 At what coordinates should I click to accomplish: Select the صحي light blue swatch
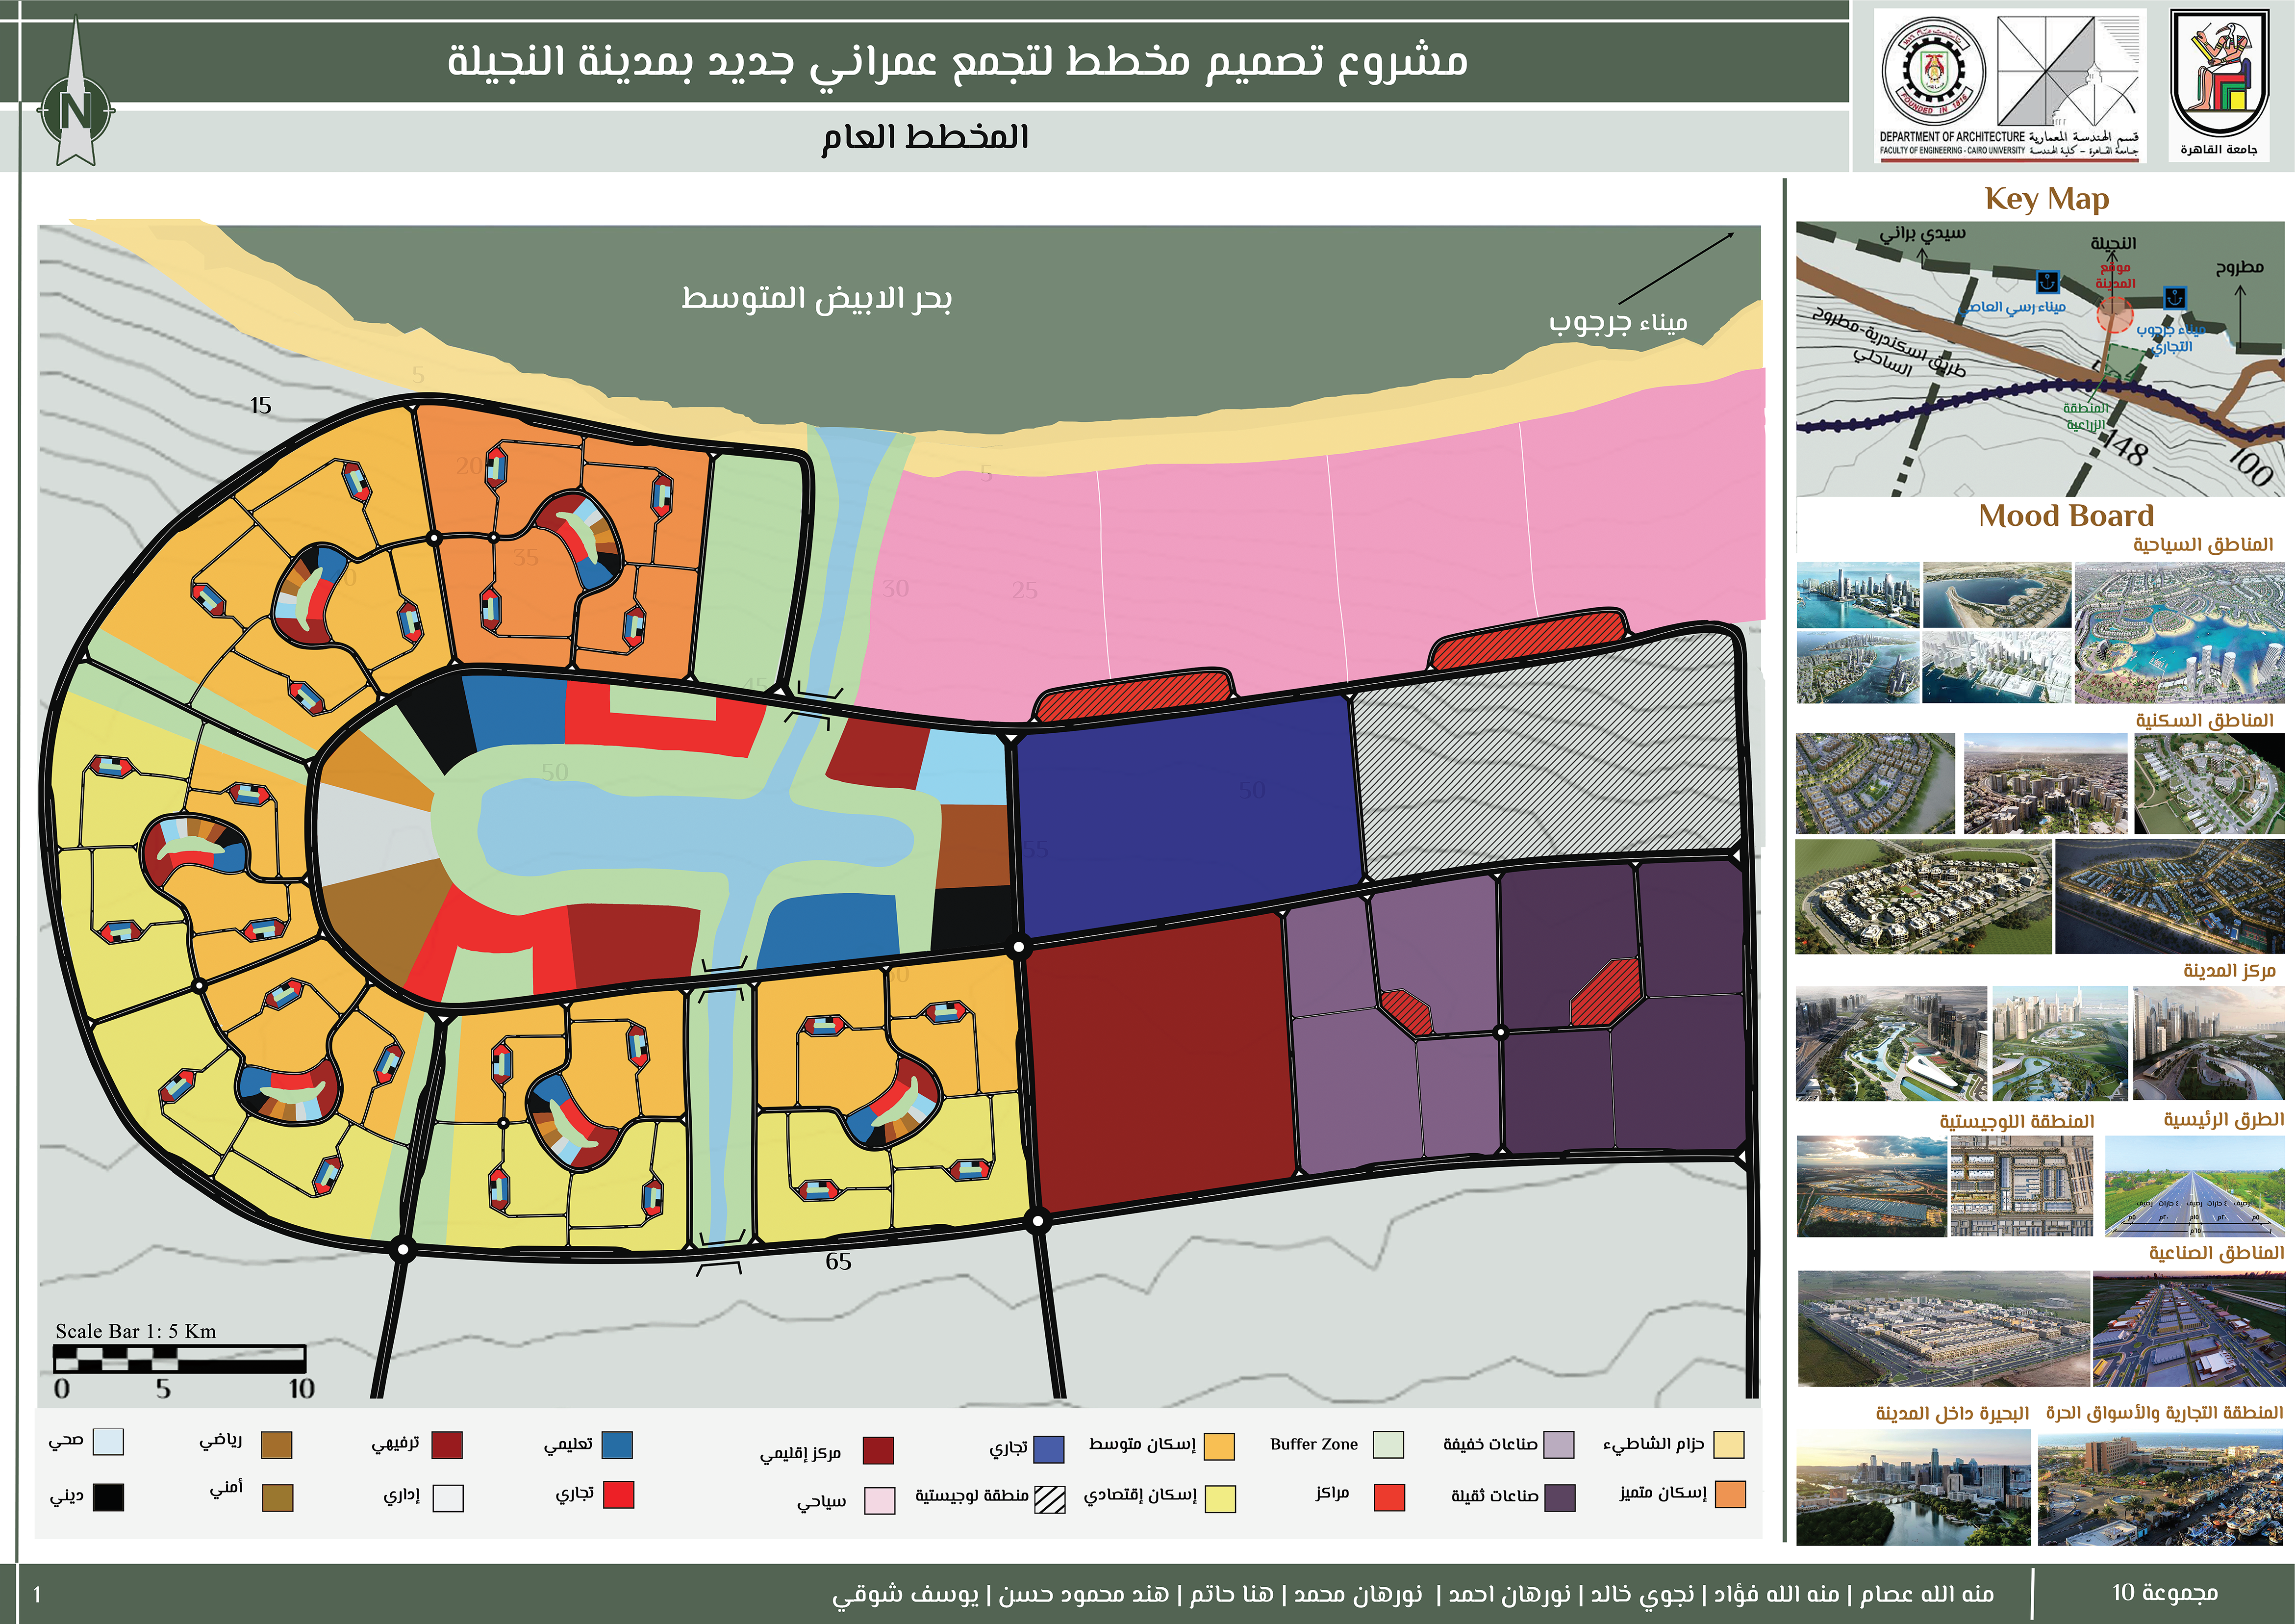(108, 1441)
